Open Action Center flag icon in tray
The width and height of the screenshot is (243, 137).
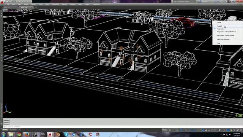(224, 134)
